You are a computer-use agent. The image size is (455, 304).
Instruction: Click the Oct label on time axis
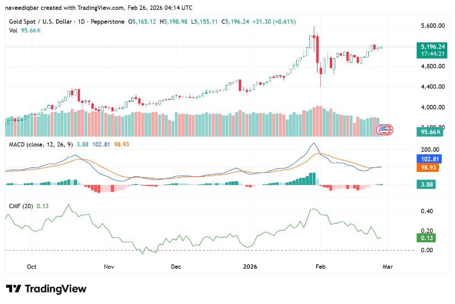[31, 265]
